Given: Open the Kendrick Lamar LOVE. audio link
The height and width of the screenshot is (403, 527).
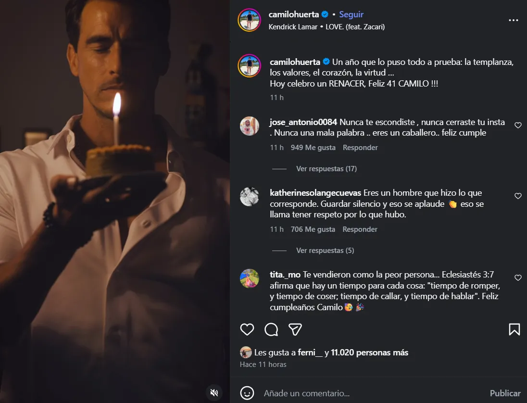Looking at the screenshot, I should click(x=326, y=27).
